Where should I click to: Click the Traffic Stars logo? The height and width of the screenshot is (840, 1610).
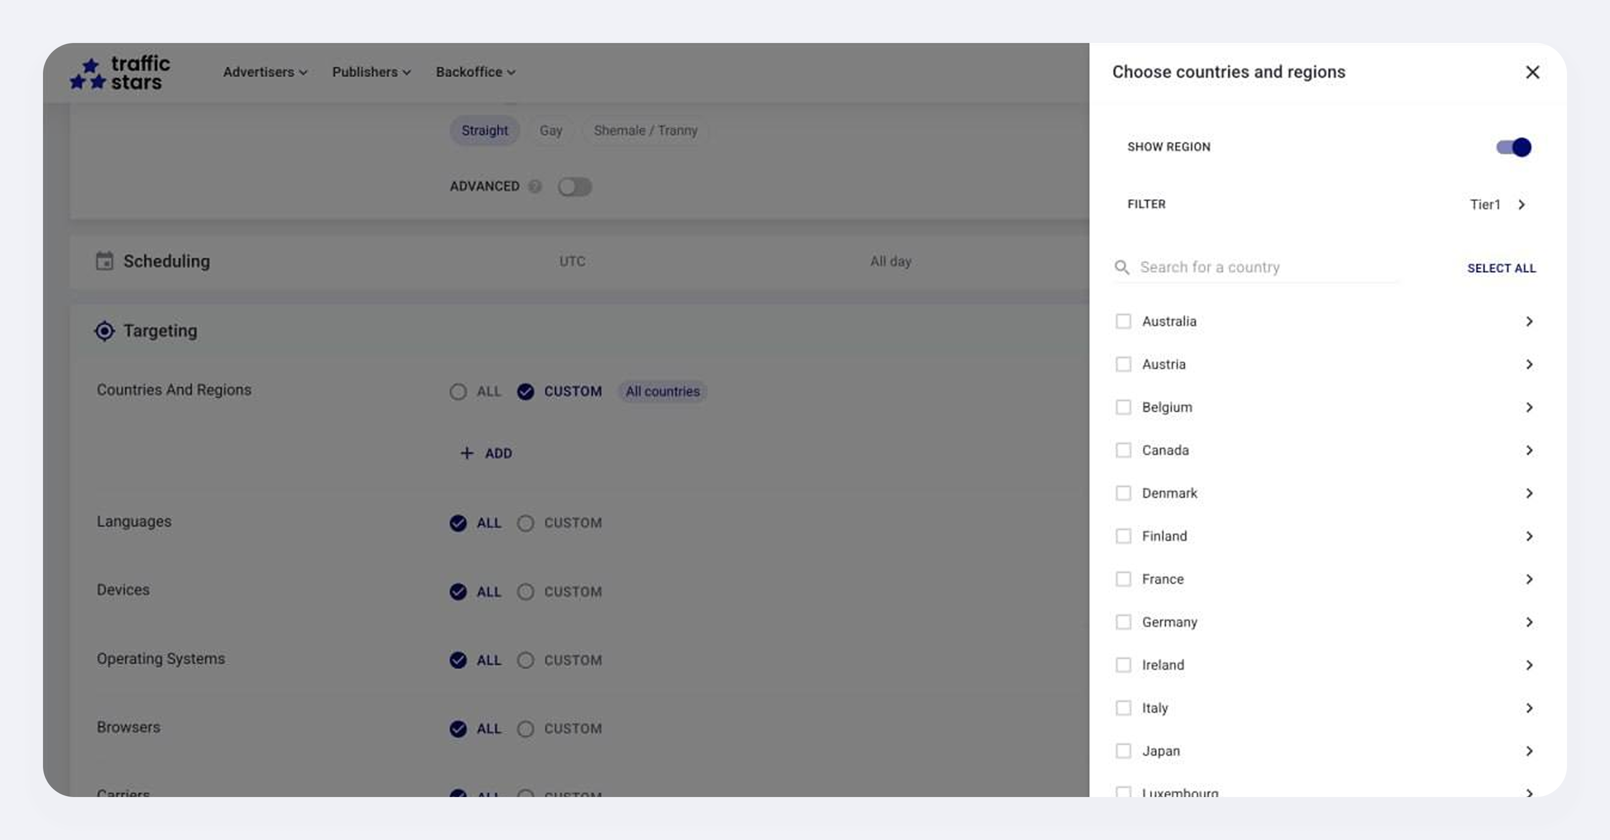pyautogui.click(x=120, y=72)
